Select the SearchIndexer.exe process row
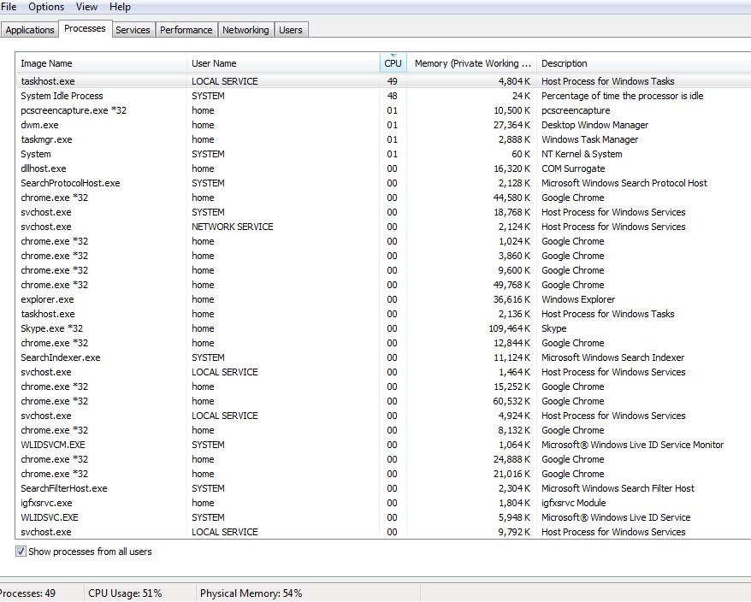Screen dimensions: 751x602 point(61,357)
